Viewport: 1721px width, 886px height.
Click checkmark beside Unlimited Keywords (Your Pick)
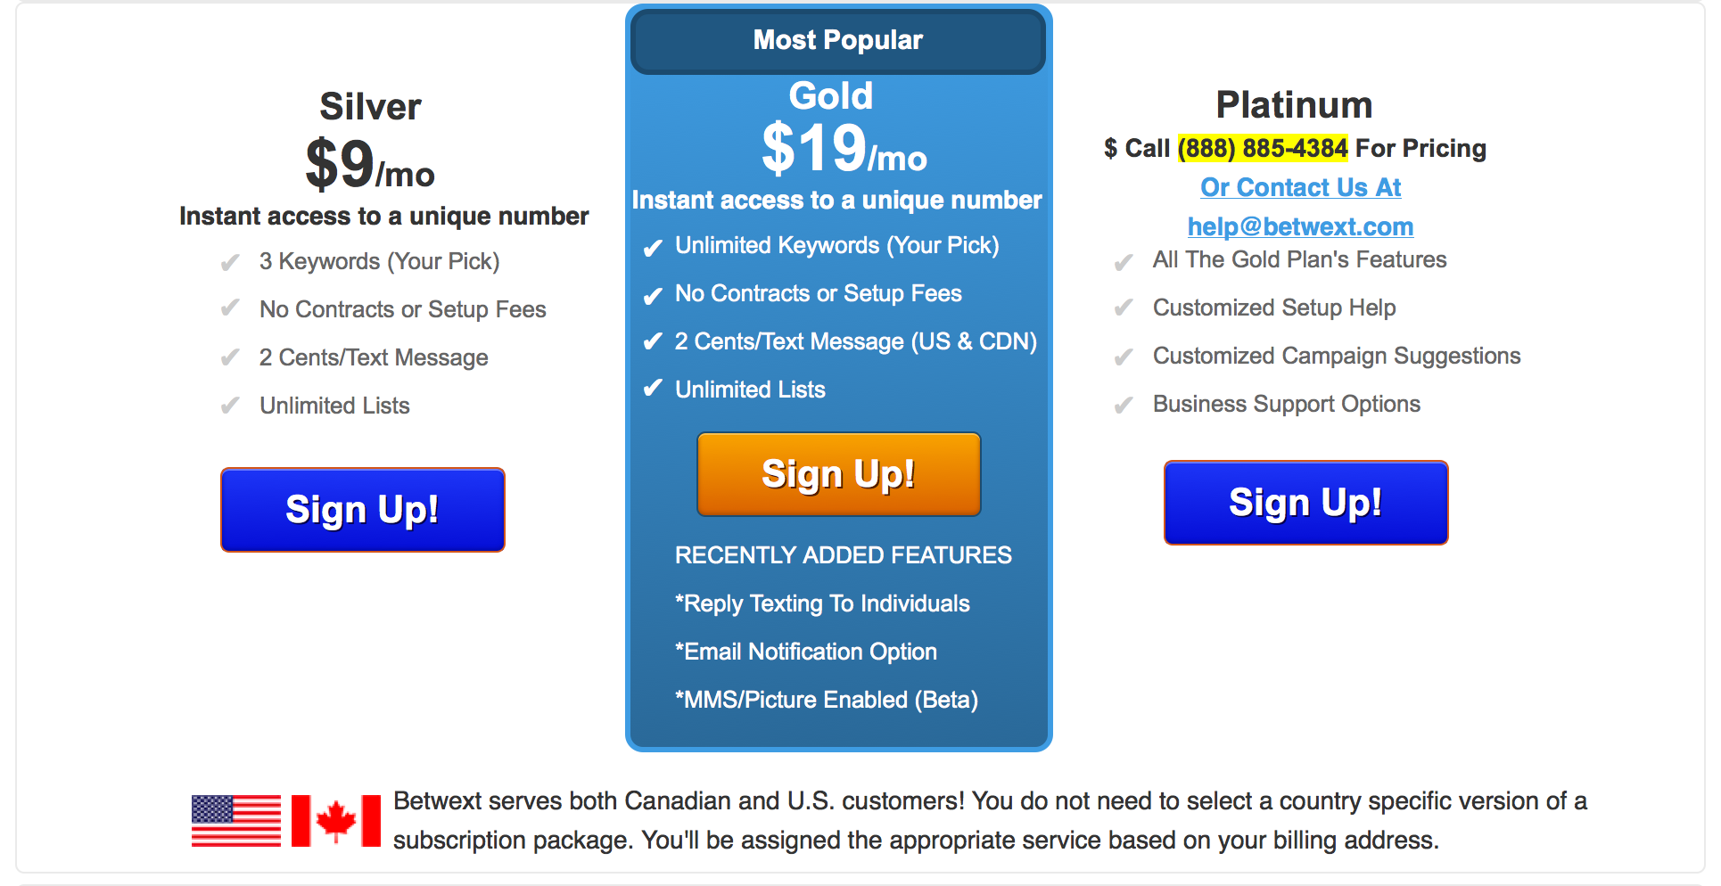653,247
